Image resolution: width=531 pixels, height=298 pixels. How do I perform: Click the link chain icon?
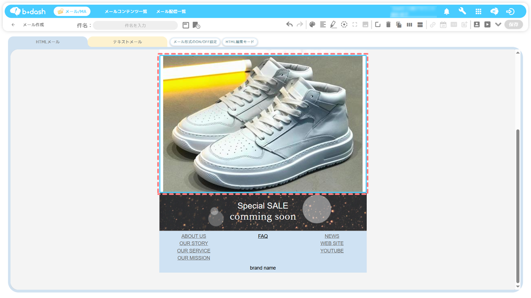433,24
